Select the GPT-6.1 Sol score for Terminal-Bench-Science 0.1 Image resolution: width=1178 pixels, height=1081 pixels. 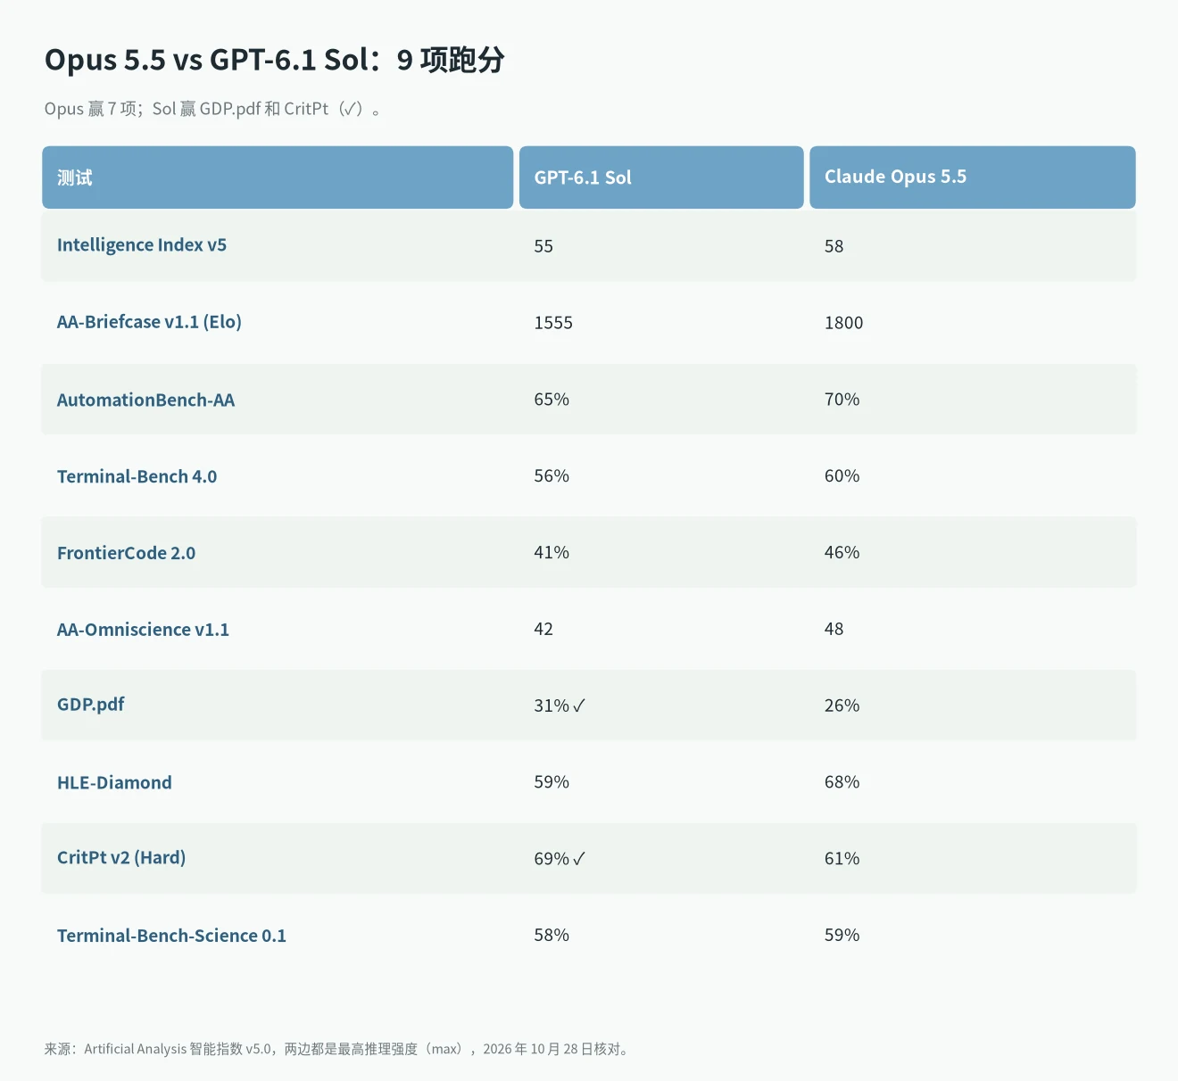[x=552, y=936]
